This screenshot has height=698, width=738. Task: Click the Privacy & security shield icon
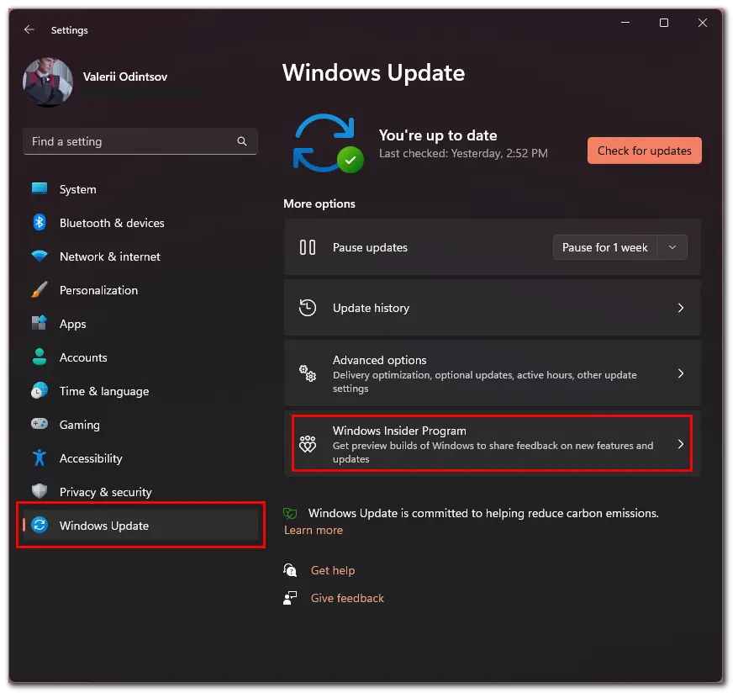click(40, 491)
